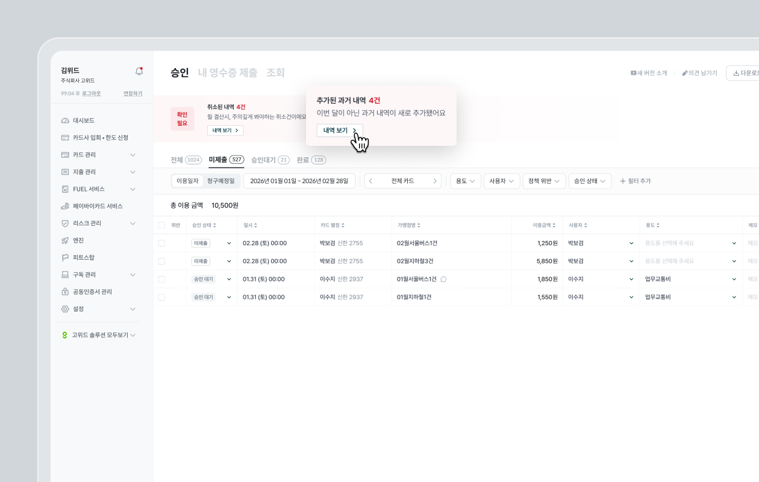Open the 조회 section tab
Screen dimensions: 759x482
tap(275, 73)
